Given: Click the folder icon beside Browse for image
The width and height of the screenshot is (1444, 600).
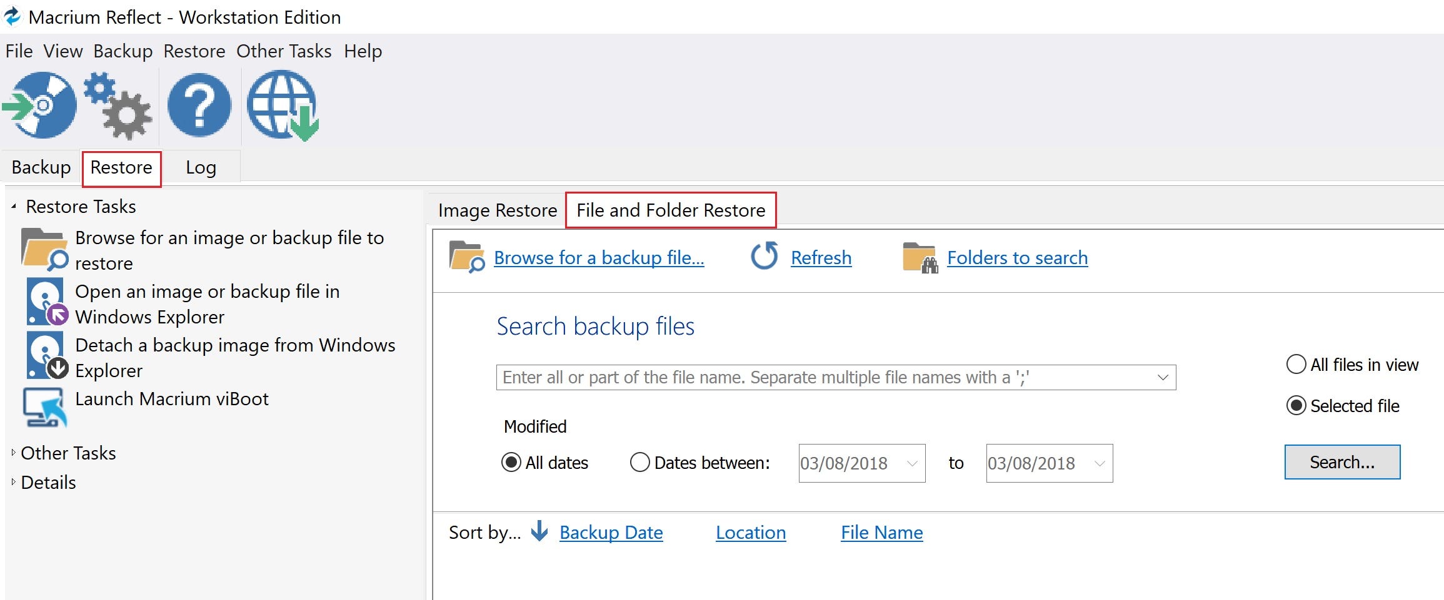Looking at the screenshot, I should coord(44,249).
